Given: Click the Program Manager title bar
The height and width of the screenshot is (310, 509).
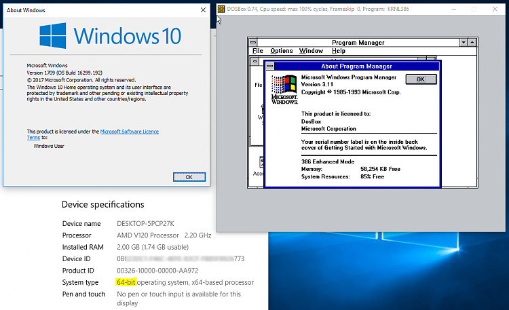Looking at the screenshot, I should [358, 43].
